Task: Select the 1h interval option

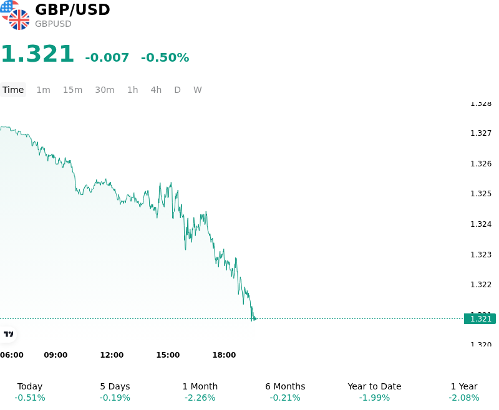Action: (x=133, y=90)
